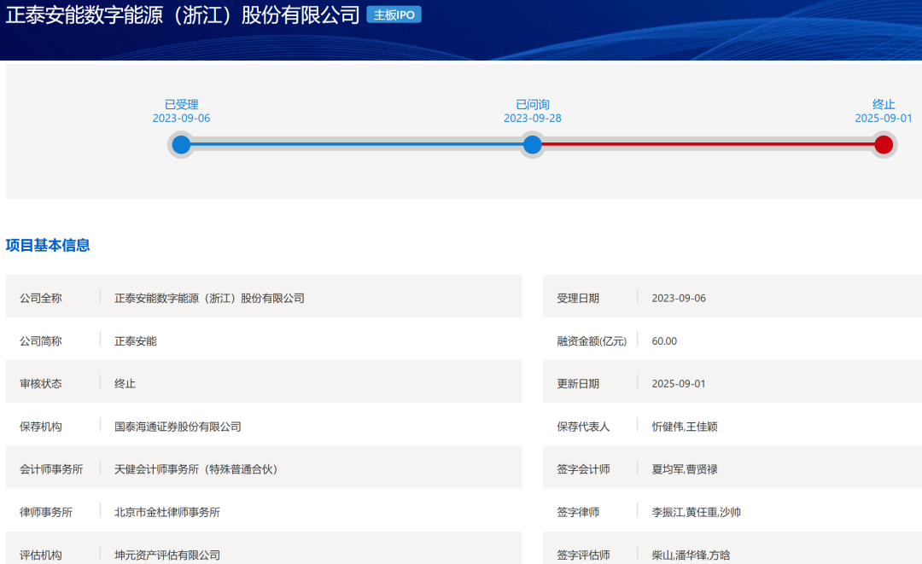Image resolution: width=922 pixels, height=564 pixels.
Task: Click the 已问询 label above the timeline
Action: coord(532,105)
